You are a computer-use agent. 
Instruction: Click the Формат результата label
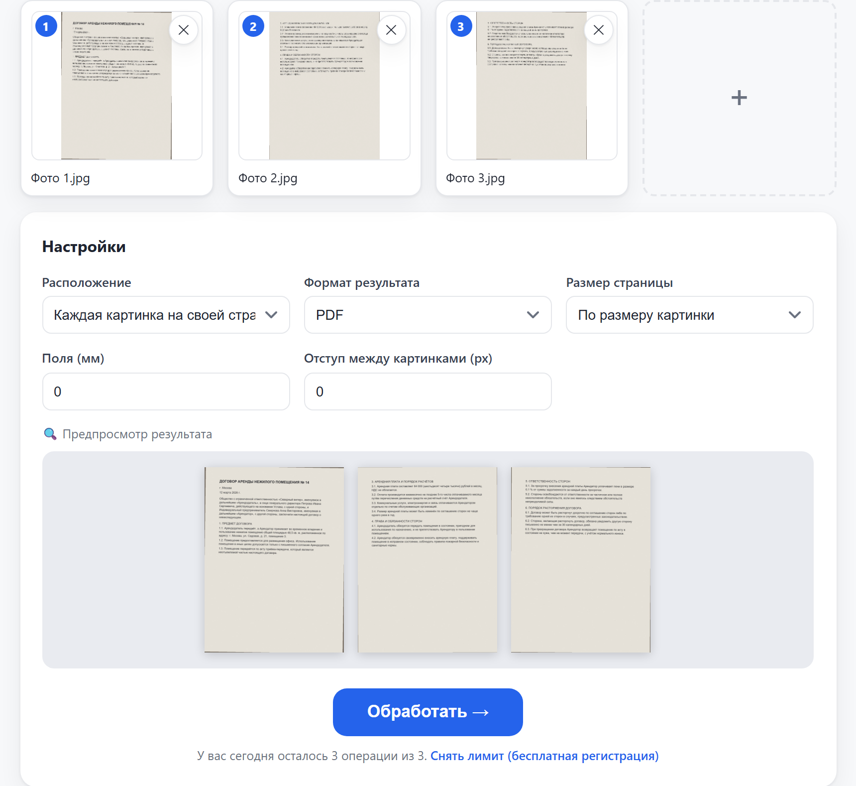[362, 283]
